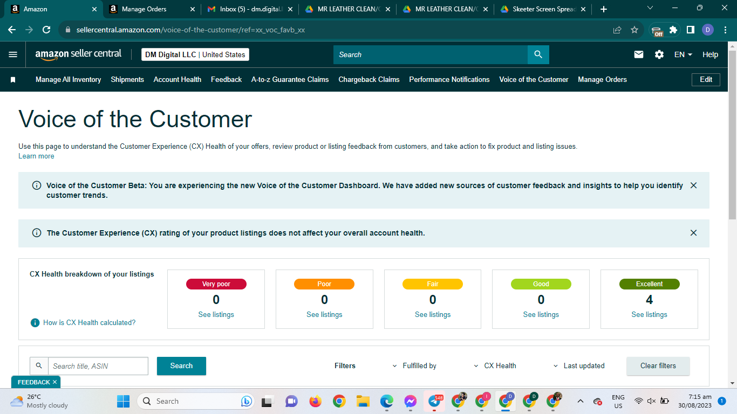Click the teal Search button
The image size is (737, 414).
click(181, 366)
